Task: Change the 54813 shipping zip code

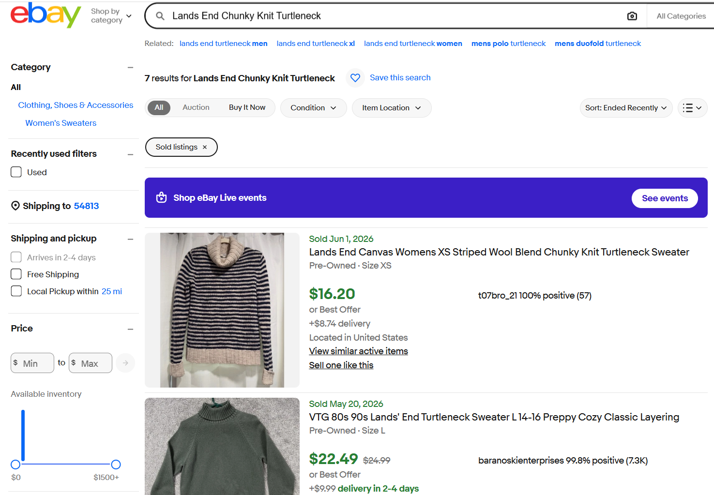Action: click(x=86, y=206)
